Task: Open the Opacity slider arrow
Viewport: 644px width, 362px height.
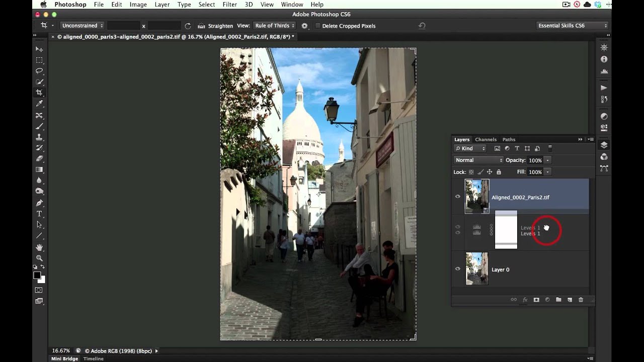Action: [x=547, y=160]
